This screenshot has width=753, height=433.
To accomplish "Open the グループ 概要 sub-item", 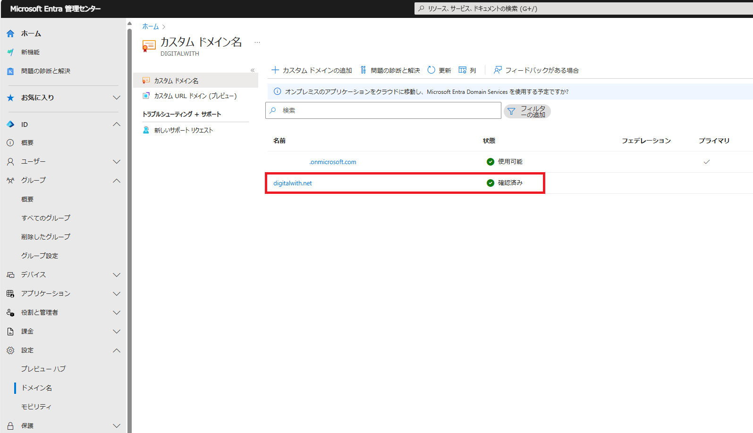I will point(27,200).
